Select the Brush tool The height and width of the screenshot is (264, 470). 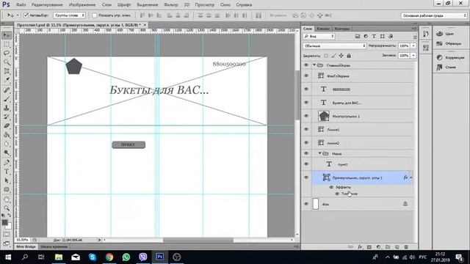(x=7, y=99)
